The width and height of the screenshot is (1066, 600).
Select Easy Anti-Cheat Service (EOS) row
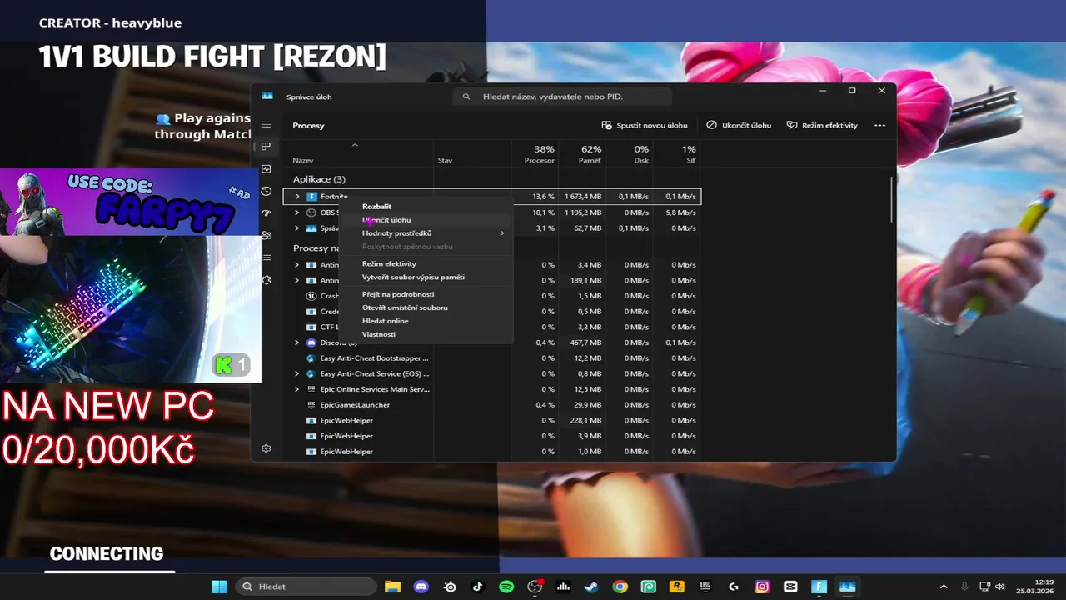point(492,373)
